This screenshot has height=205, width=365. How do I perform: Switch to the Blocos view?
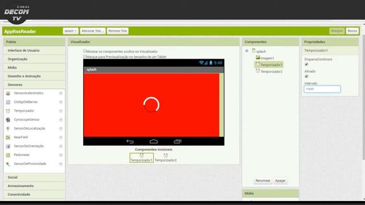(352, 31)
